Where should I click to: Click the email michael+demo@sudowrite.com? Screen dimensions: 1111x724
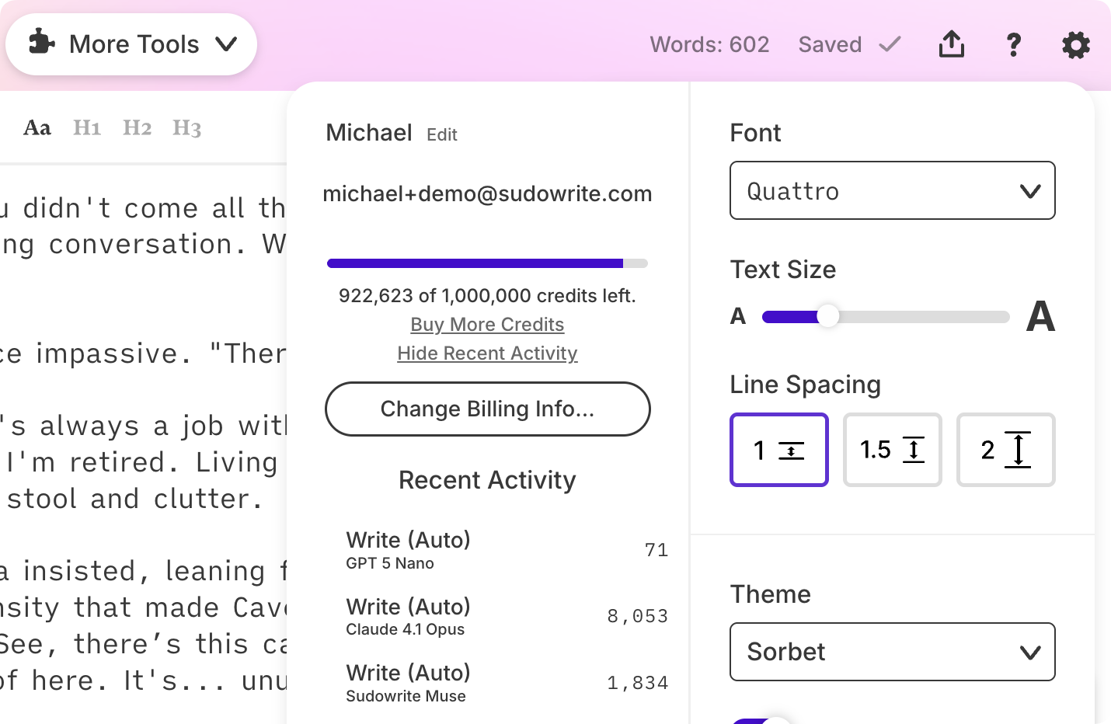487,193
